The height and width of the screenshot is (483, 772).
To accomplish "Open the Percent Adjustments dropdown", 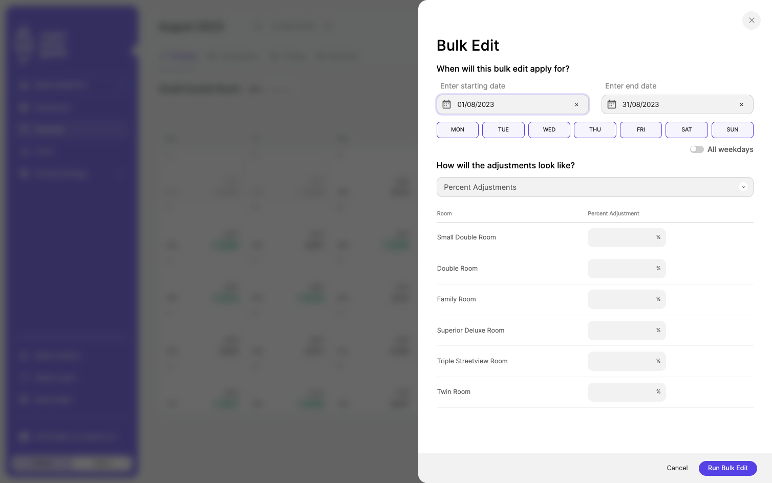I will tap(595, 187).
